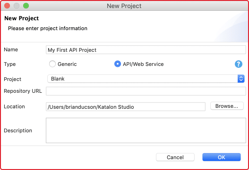Click the green zoom window button

(x=26, y=6)
